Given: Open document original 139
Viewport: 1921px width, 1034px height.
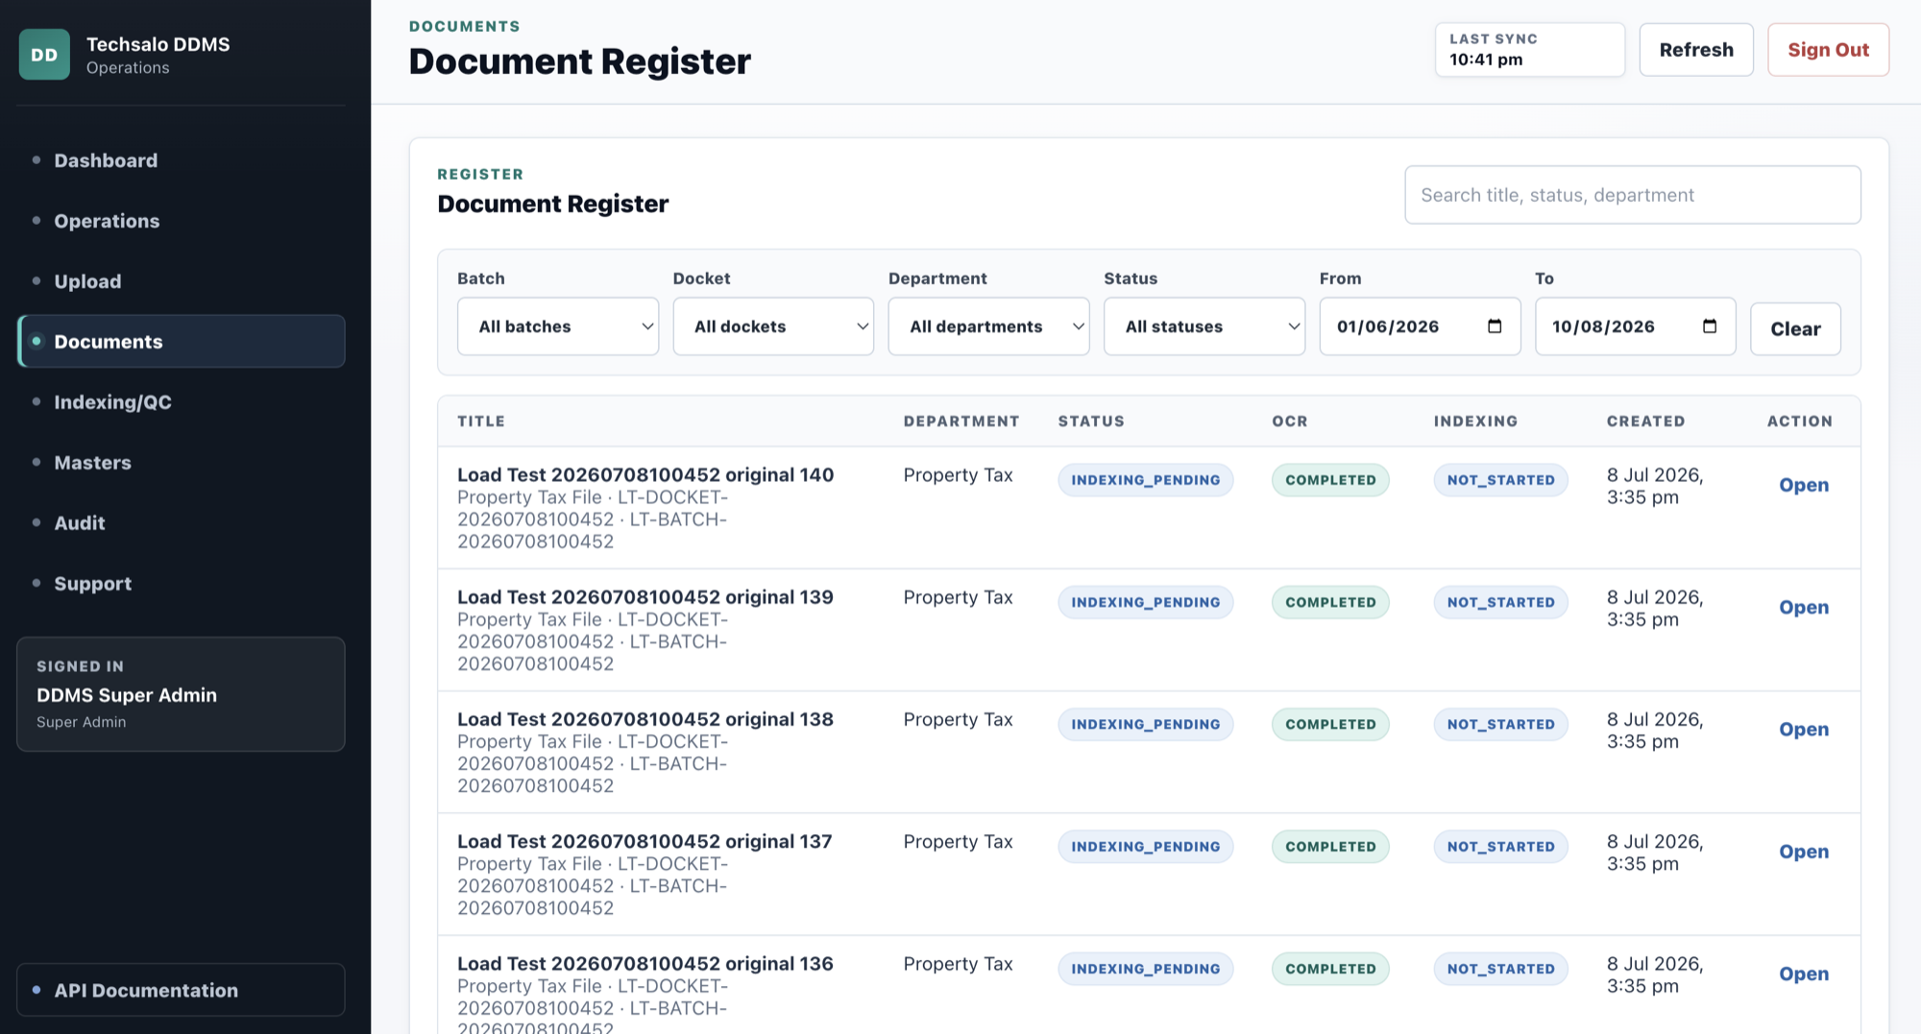Looking at the screenshot, I should pos(1803,607).
